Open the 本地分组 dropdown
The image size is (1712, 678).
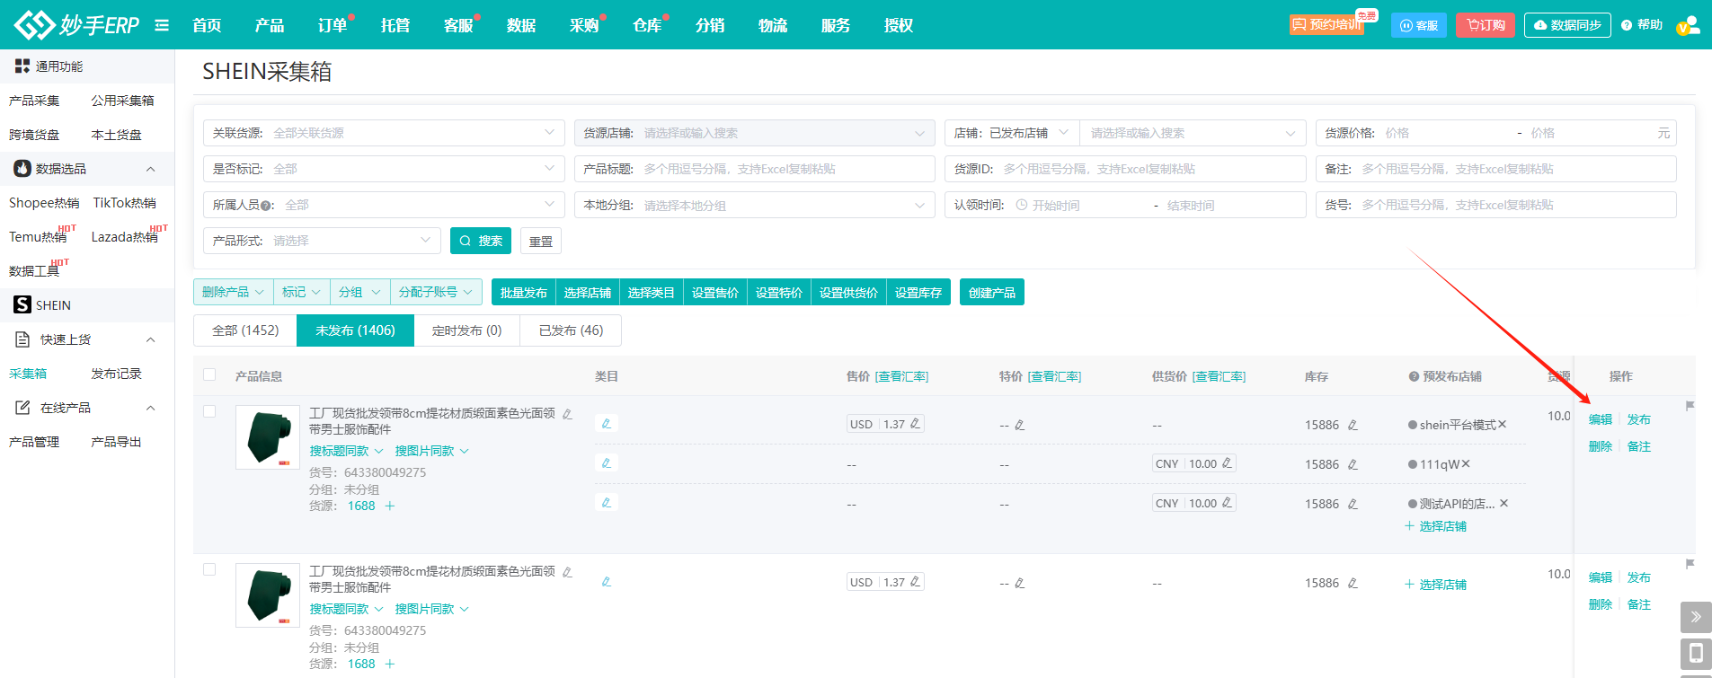click(755, 205)
